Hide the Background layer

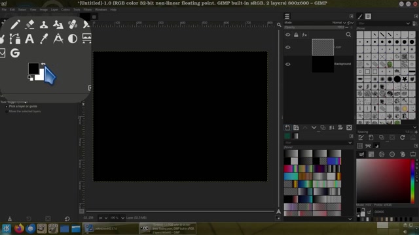coord(288,64)
